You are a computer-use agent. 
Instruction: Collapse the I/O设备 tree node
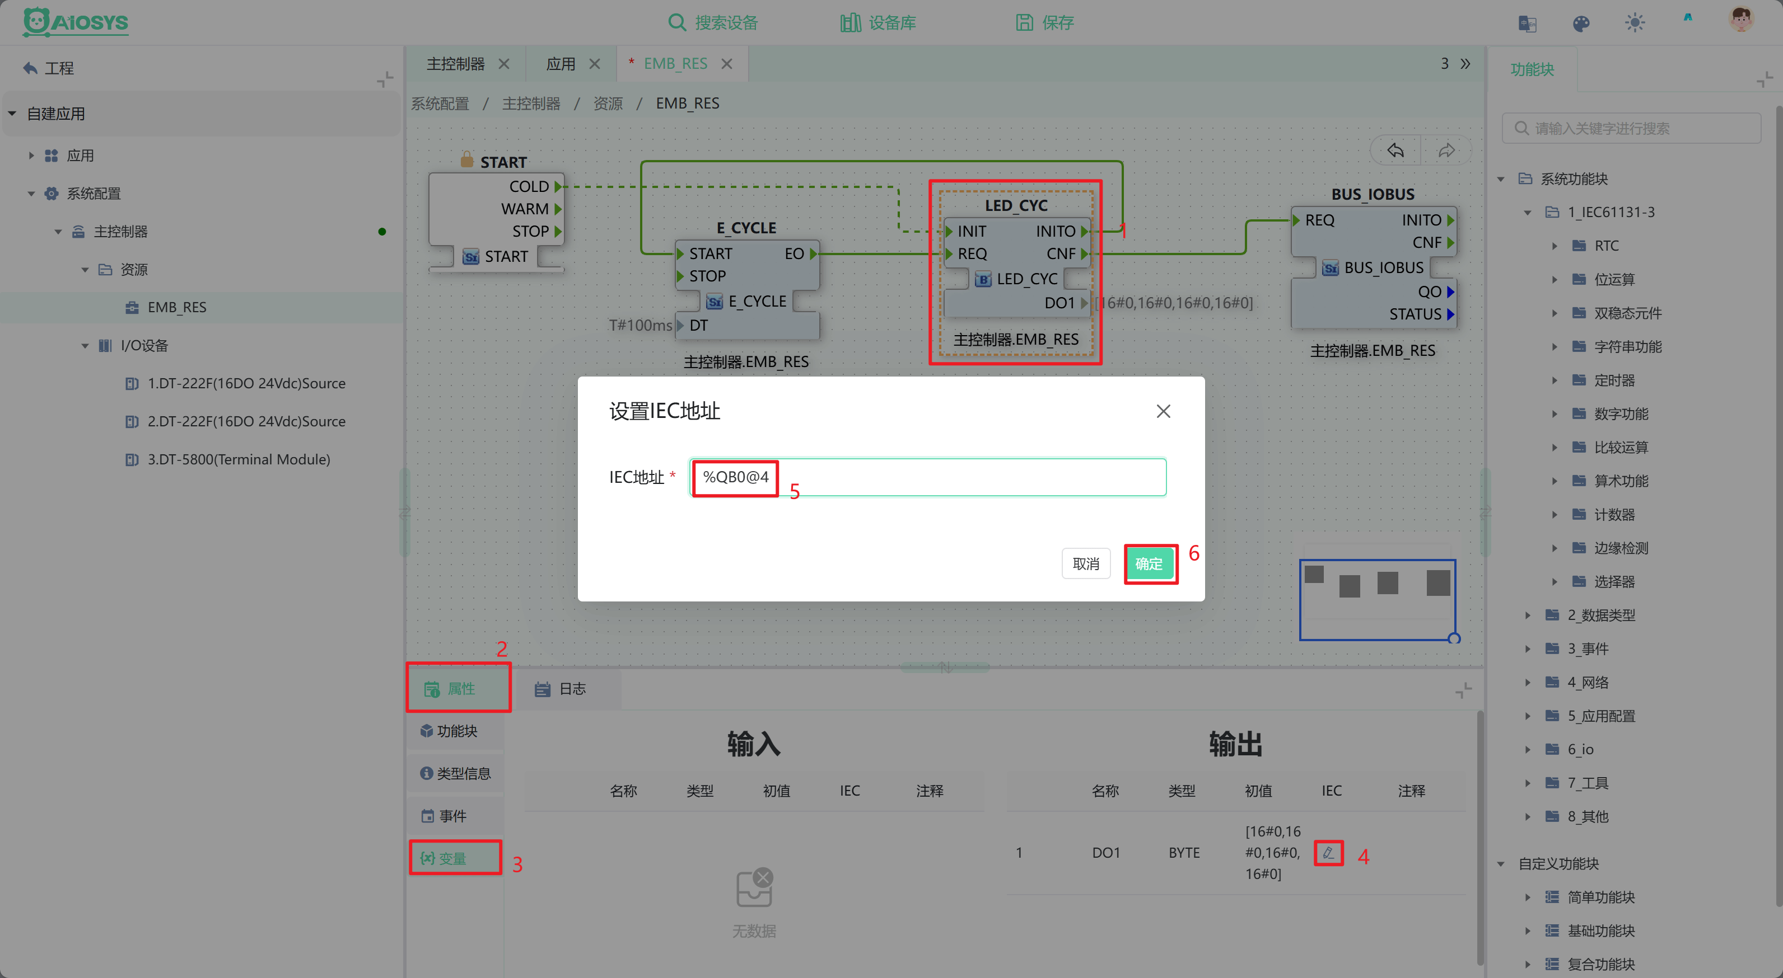[x=85, y=345]
